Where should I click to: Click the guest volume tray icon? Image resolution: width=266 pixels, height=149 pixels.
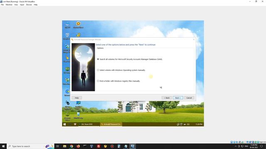click(x=188, y=124)
